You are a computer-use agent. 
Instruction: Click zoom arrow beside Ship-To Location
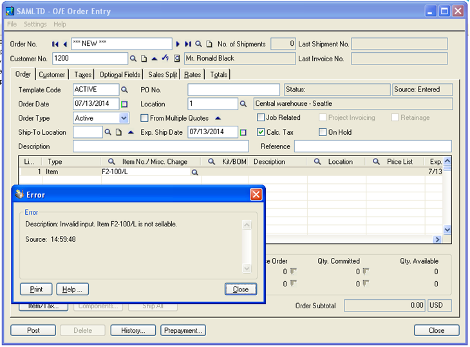point(131,132)
